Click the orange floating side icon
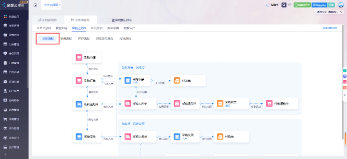The width and height of the screenshot is (347, 159). click(345, 88)
